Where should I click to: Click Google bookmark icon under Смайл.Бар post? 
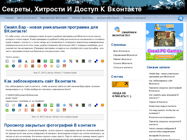point(7,61)
